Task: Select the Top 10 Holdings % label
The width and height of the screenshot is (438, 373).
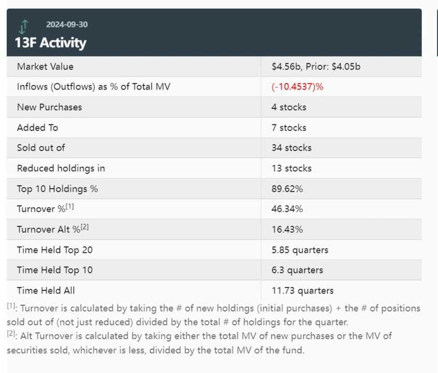Action: pos(57,189)
